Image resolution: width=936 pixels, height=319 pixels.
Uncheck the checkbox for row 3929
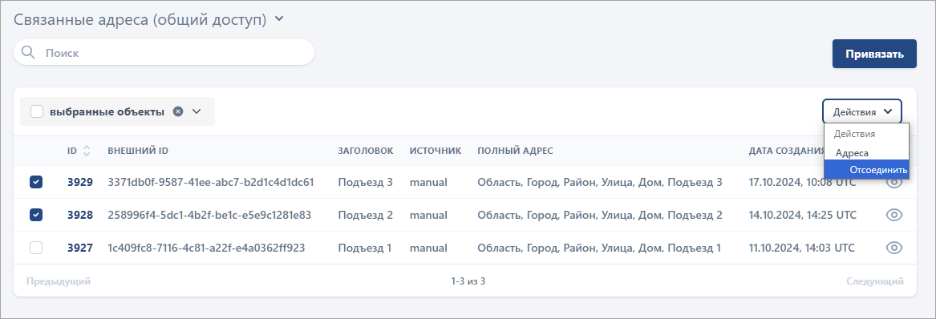(x=36, y=182)
